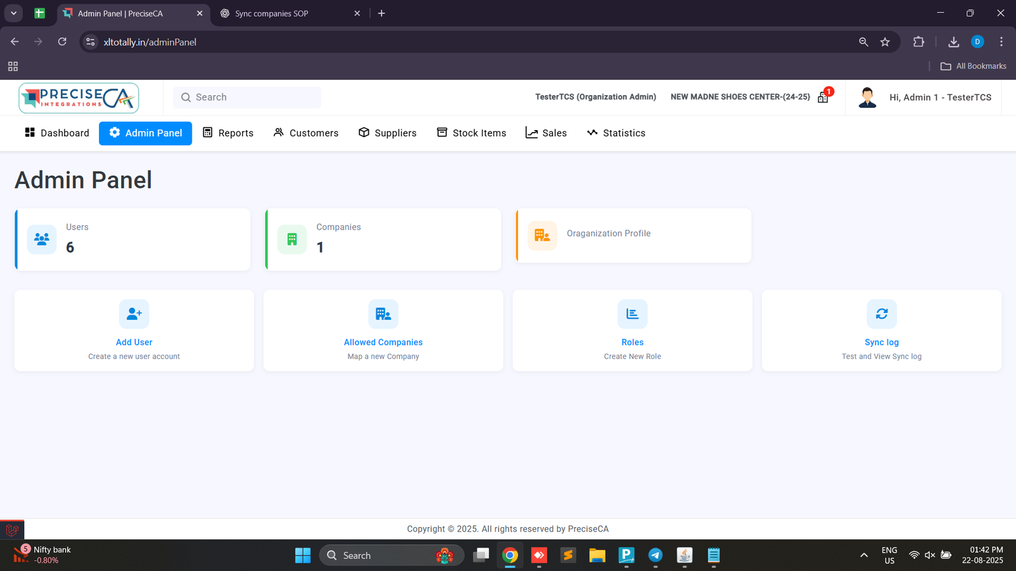
Task: Click the PreciseCA logo
Action: 79,98
